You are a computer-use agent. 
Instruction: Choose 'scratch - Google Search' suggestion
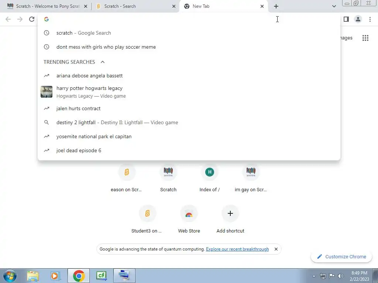point(189,33)
